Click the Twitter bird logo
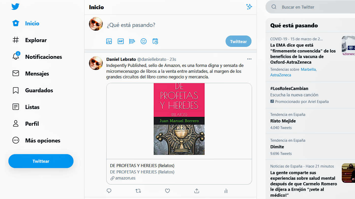The image size is (355, 199). pyautogui.click(x=16, y=7)
